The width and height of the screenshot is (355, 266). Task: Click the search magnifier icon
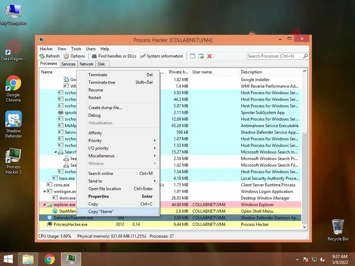(x=305, y=56)
